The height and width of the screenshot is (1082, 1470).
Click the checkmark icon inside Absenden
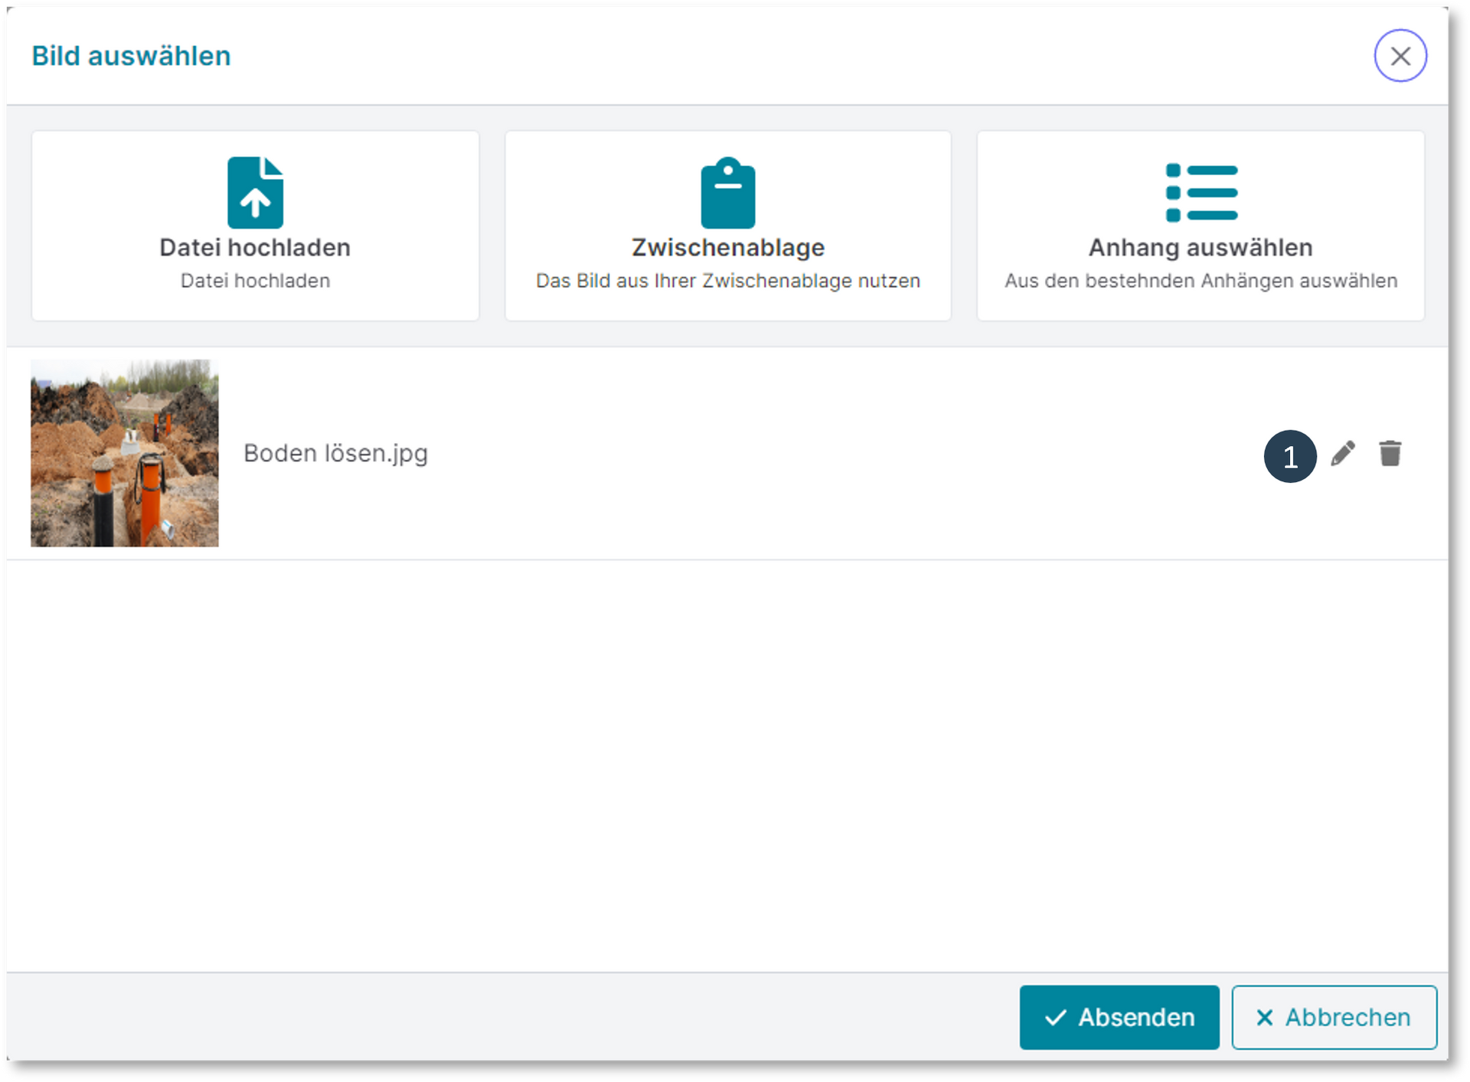(x=1055, y=1018)
